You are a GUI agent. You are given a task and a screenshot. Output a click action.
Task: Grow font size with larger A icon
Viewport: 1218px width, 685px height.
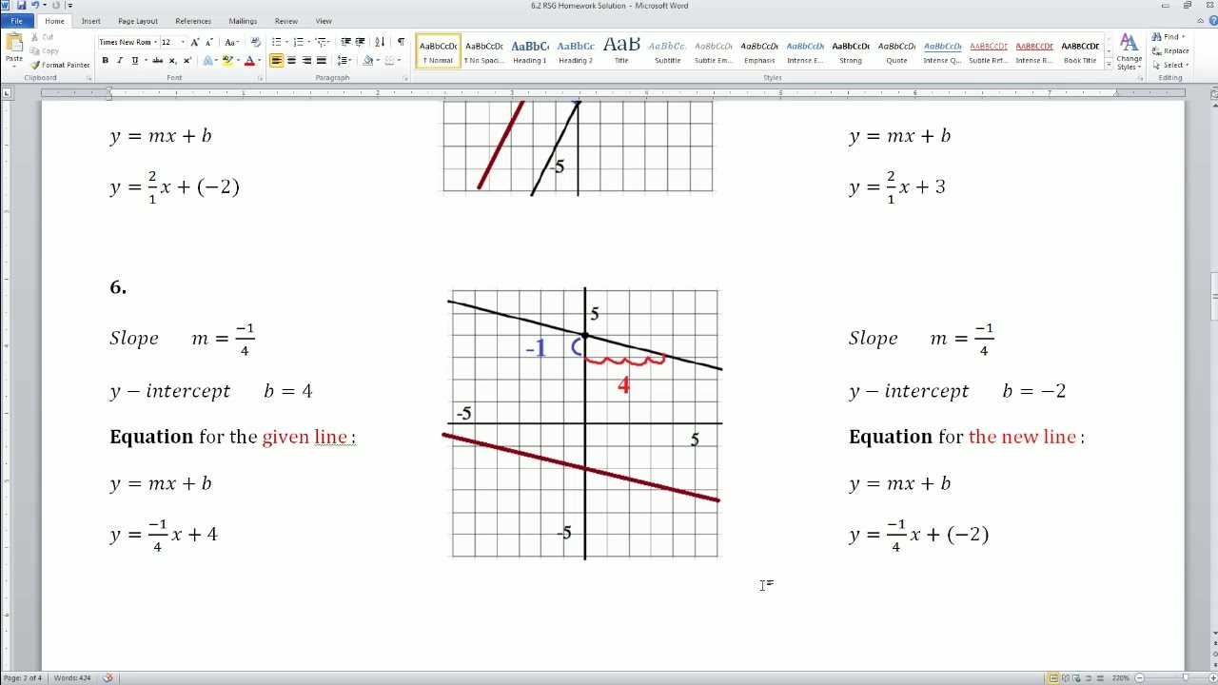pos(195,42)
